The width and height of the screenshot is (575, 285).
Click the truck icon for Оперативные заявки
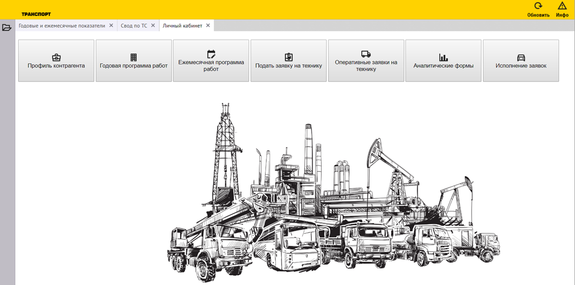pos(366,54)
